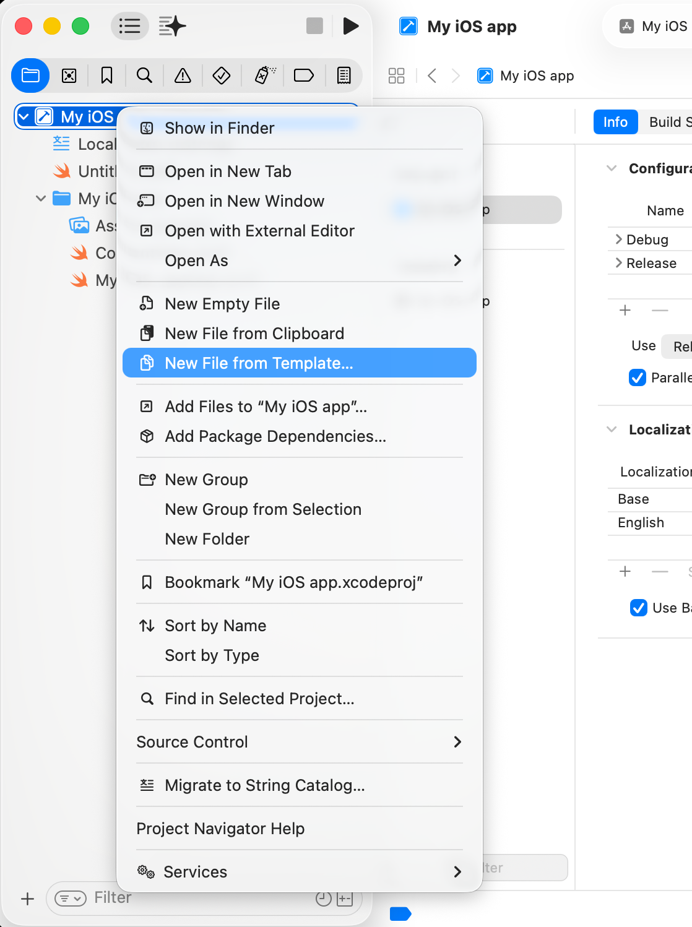Show the Report navigator icon
Image resolution: width=692 pixels, height=927 pixels.
click(344, 75)
